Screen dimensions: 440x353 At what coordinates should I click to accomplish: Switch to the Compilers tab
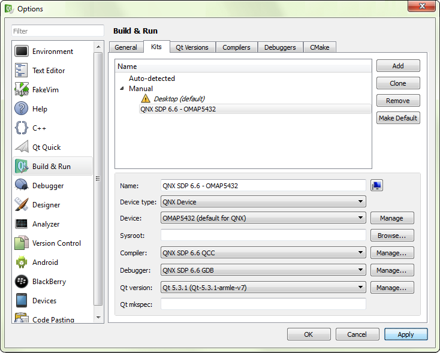(x=236, y=47)
